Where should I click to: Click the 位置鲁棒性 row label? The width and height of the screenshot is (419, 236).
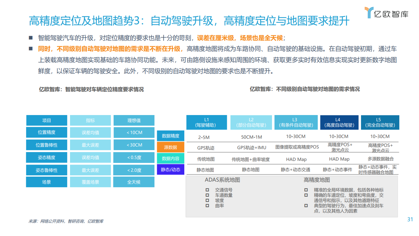coord(46,145)
